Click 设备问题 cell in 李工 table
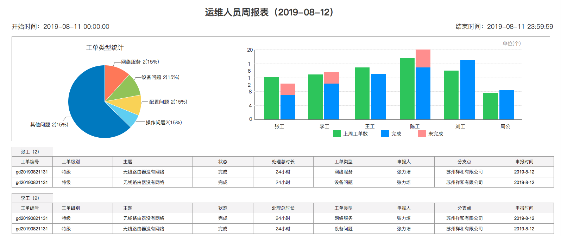Screen dimensions: 561x236 pyautogui.click(x=343, y=229)
